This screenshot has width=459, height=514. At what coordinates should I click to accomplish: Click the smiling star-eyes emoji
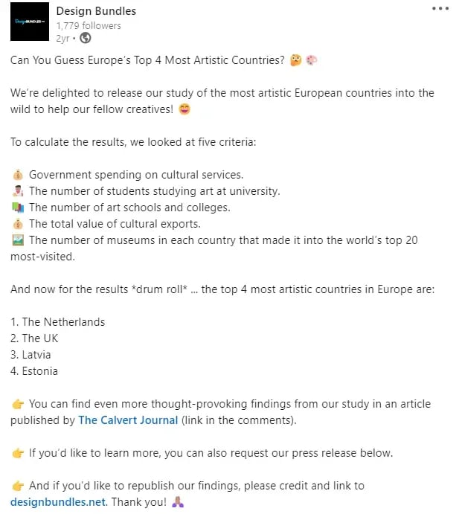pyautogui.click(x=184, y=109)
